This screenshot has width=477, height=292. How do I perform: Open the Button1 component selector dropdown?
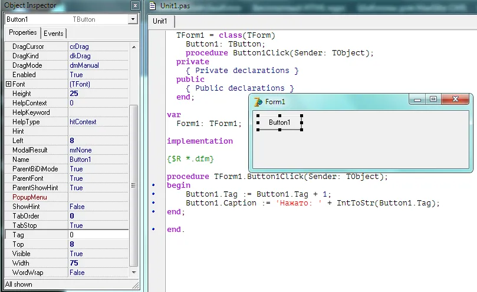click(x=133, y=19)
